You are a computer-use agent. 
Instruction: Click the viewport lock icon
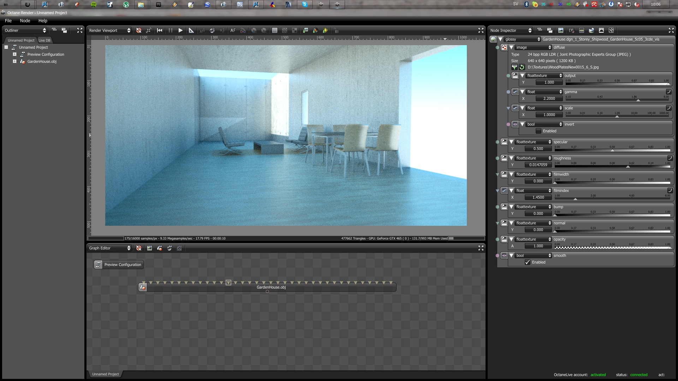click(x=336, y=30)
